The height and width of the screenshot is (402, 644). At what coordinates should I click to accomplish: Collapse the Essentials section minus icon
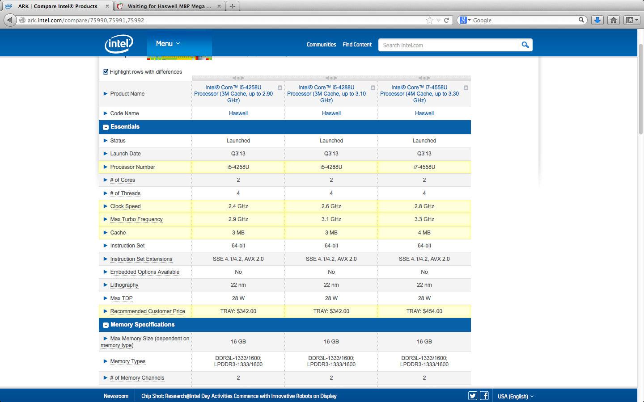(106, 127)
